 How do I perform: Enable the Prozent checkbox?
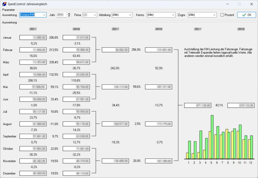click(x=222, y=15)
